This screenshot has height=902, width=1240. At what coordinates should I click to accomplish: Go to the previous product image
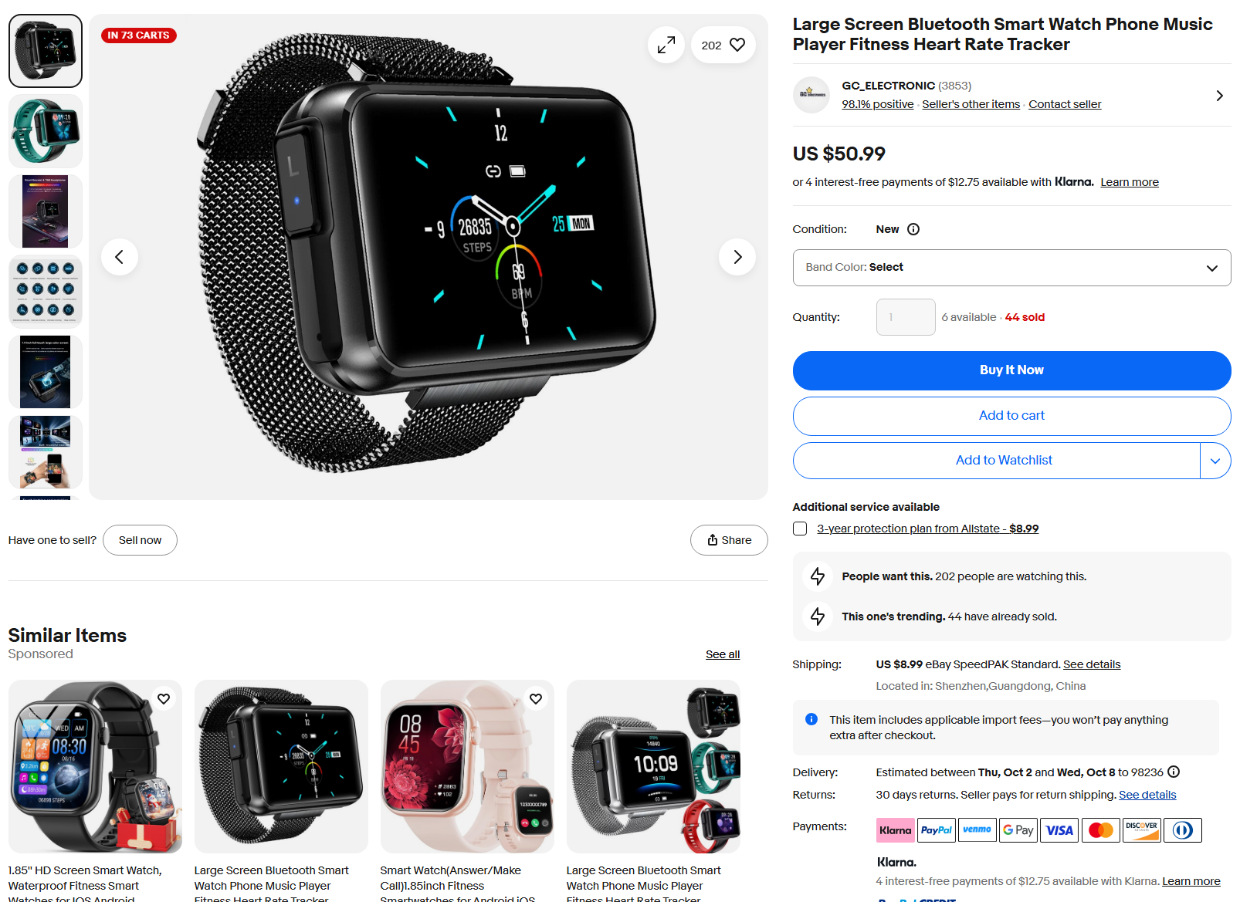click(120, 257)
